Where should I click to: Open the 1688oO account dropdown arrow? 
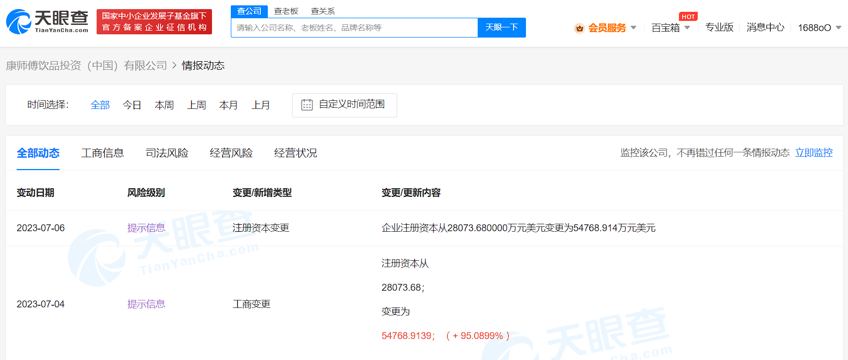point(838,27)
